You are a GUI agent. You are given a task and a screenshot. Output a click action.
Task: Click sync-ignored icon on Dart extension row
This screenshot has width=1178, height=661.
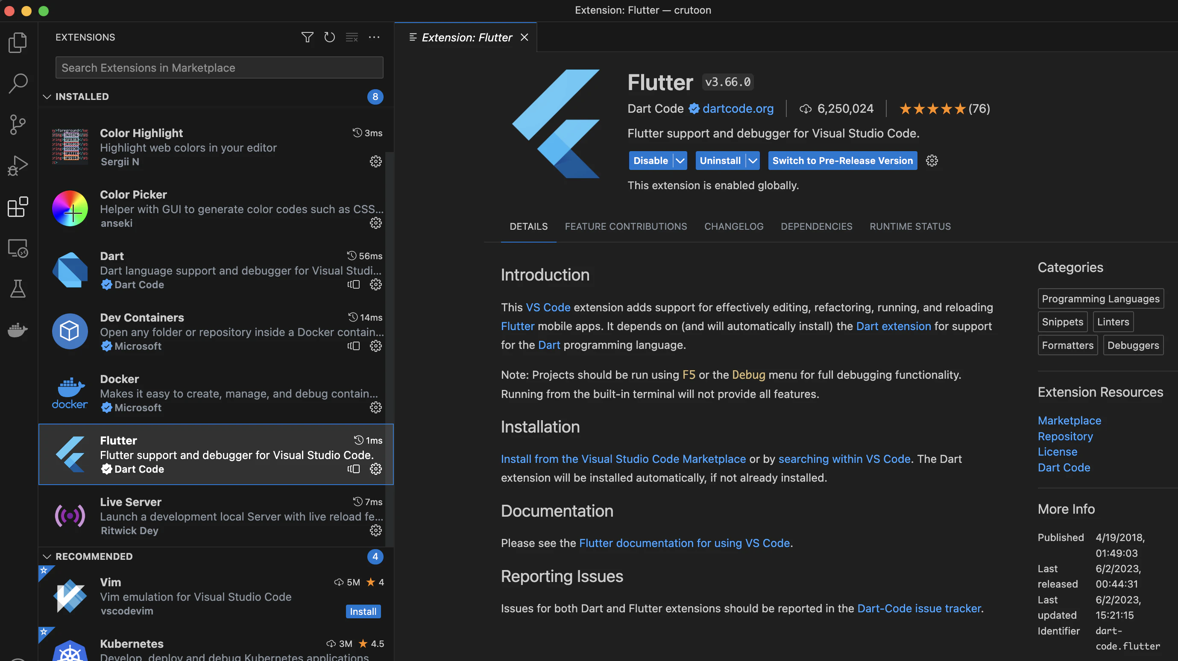[354, 284]
